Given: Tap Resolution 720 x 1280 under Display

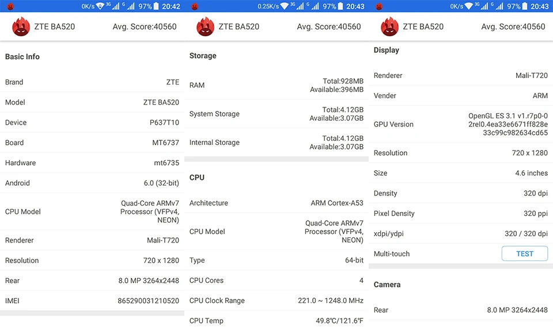Looking at the screenshot, I should click(x=530, y=153).
